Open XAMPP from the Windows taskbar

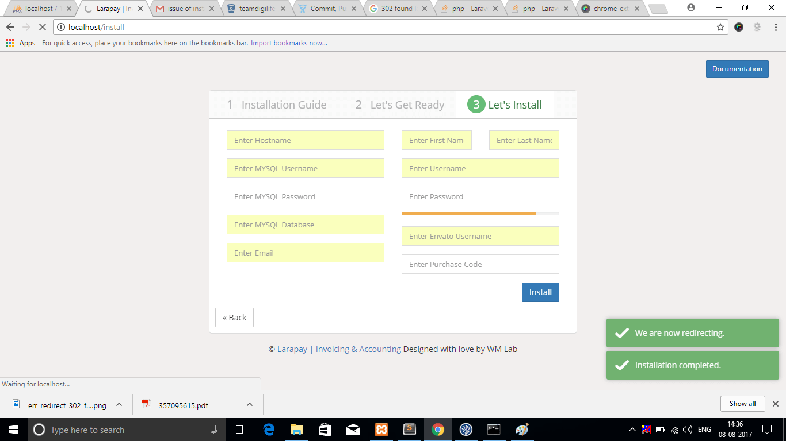pyautogui.click(x=381, y=430)
